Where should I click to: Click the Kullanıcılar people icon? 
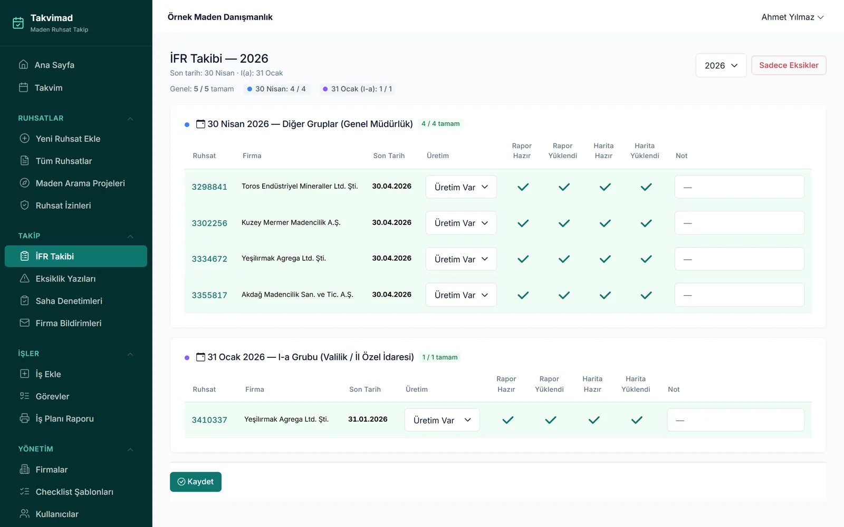point(24,513)
